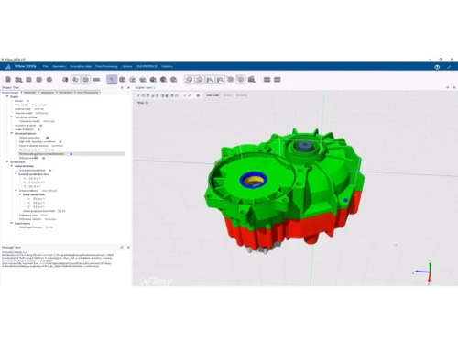The width and height of the screenshot is (458, 344).
Task: Click the fullscreen arrows icon in the blue bar
Action: pos(449,67)
